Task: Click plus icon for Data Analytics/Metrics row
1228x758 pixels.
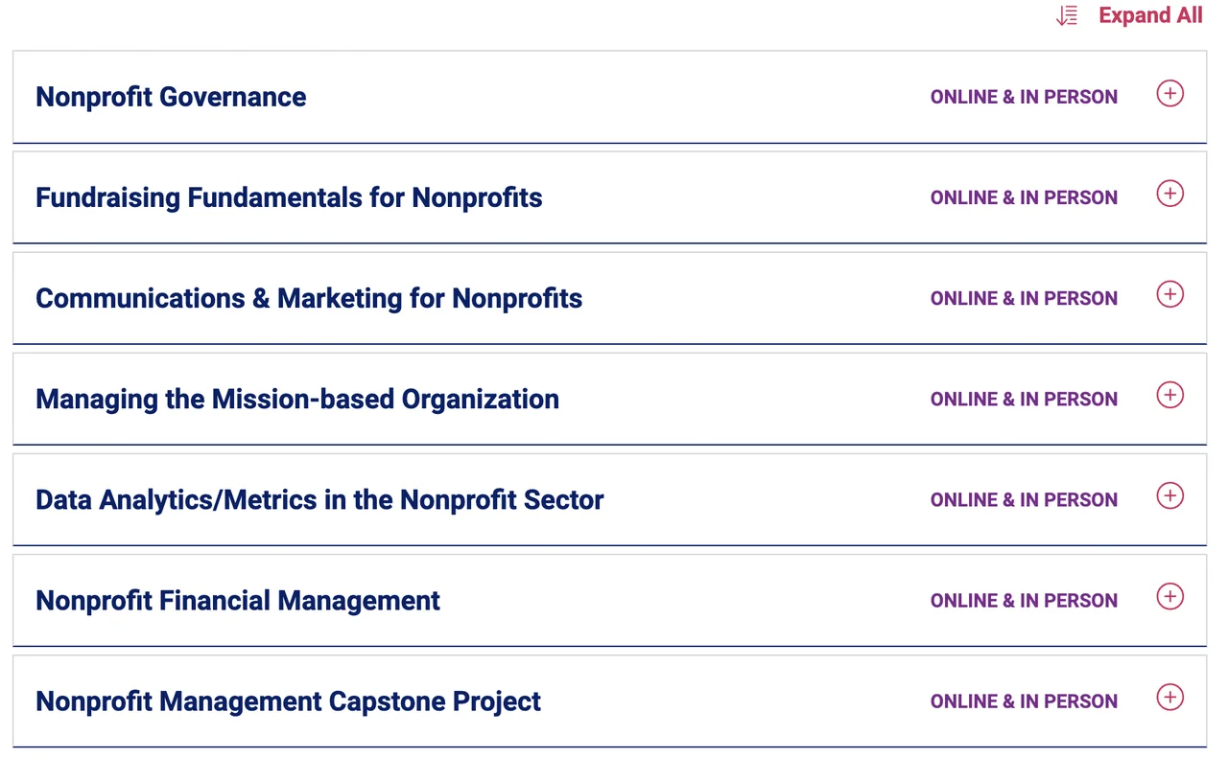Action: [x=1169, y=496]
